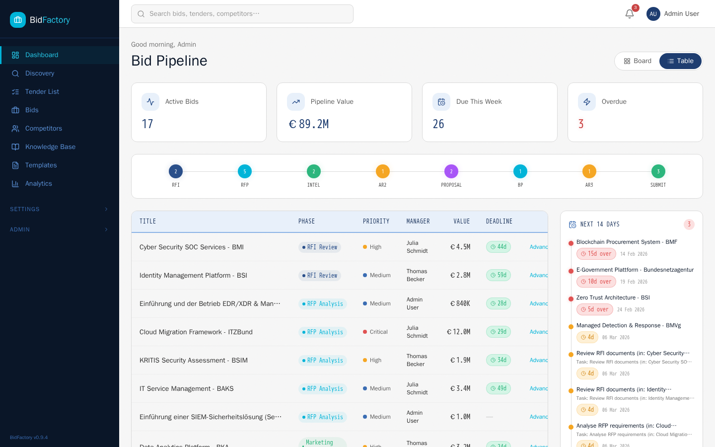Viewport: 715px width, 447px height.
Task: Click the Active Bids card
Action: click(x=199, y=112)
